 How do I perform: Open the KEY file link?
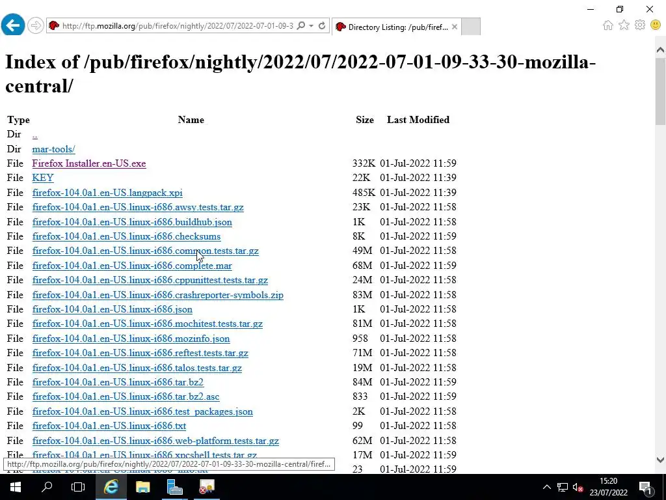[x=43, y=178]
